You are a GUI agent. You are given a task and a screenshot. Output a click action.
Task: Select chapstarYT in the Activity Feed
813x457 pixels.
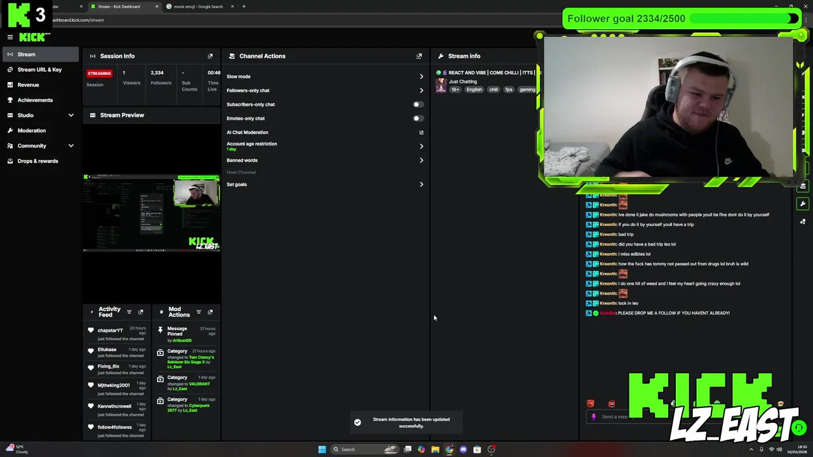110,330
